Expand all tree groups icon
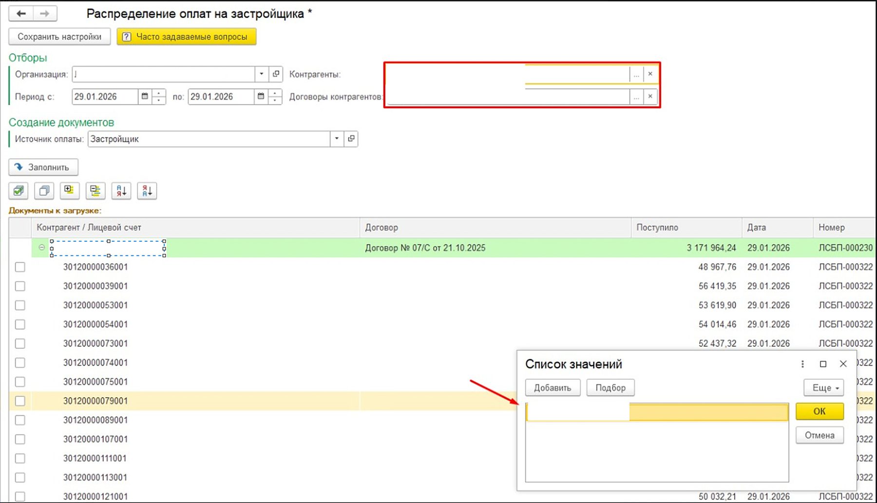877x503 pixels. (x=70, y=191)
